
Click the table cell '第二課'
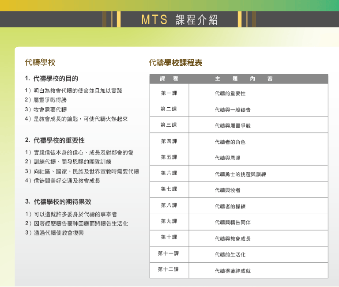pyautogui.click(x=169, y=109)
